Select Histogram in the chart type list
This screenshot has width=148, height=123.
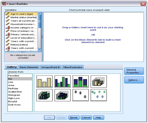14,95
